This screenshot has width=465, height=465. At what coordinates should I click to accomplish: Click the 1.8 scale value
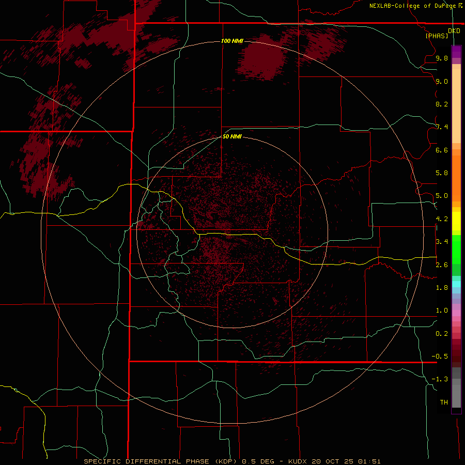click(442, 287)
